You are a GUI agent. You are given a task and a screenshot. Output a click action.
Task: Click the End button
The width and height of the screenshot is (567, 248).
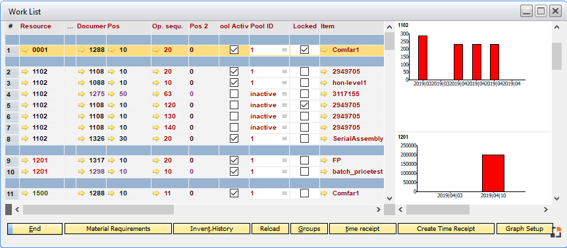point(35,228)
